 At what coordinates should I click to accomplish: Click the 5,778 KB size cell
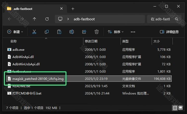click(x=164, y=50)
